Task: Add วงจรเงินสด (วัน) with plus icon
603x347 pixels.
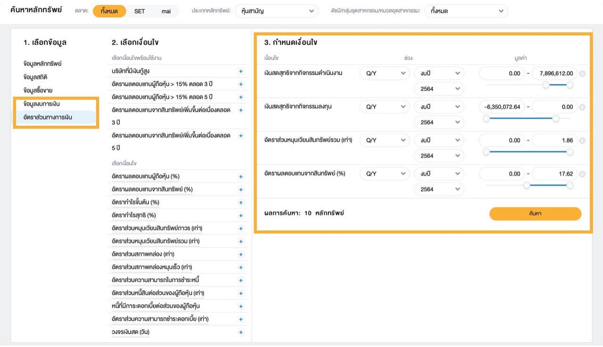Action: coord(241,332)
